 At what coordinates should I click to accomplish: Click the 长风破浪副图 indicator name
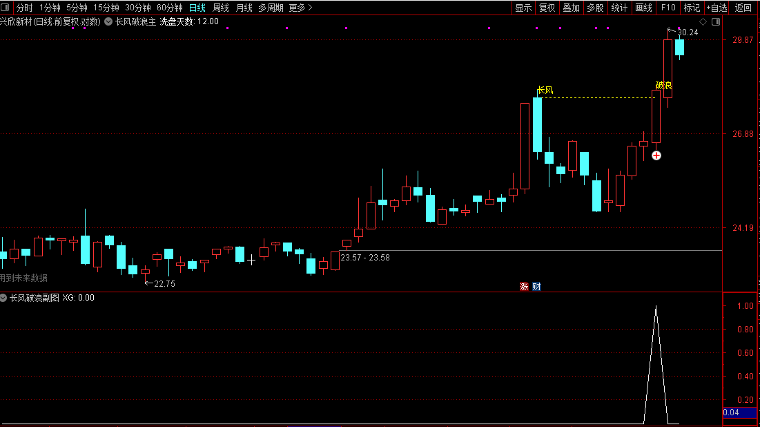35,298
